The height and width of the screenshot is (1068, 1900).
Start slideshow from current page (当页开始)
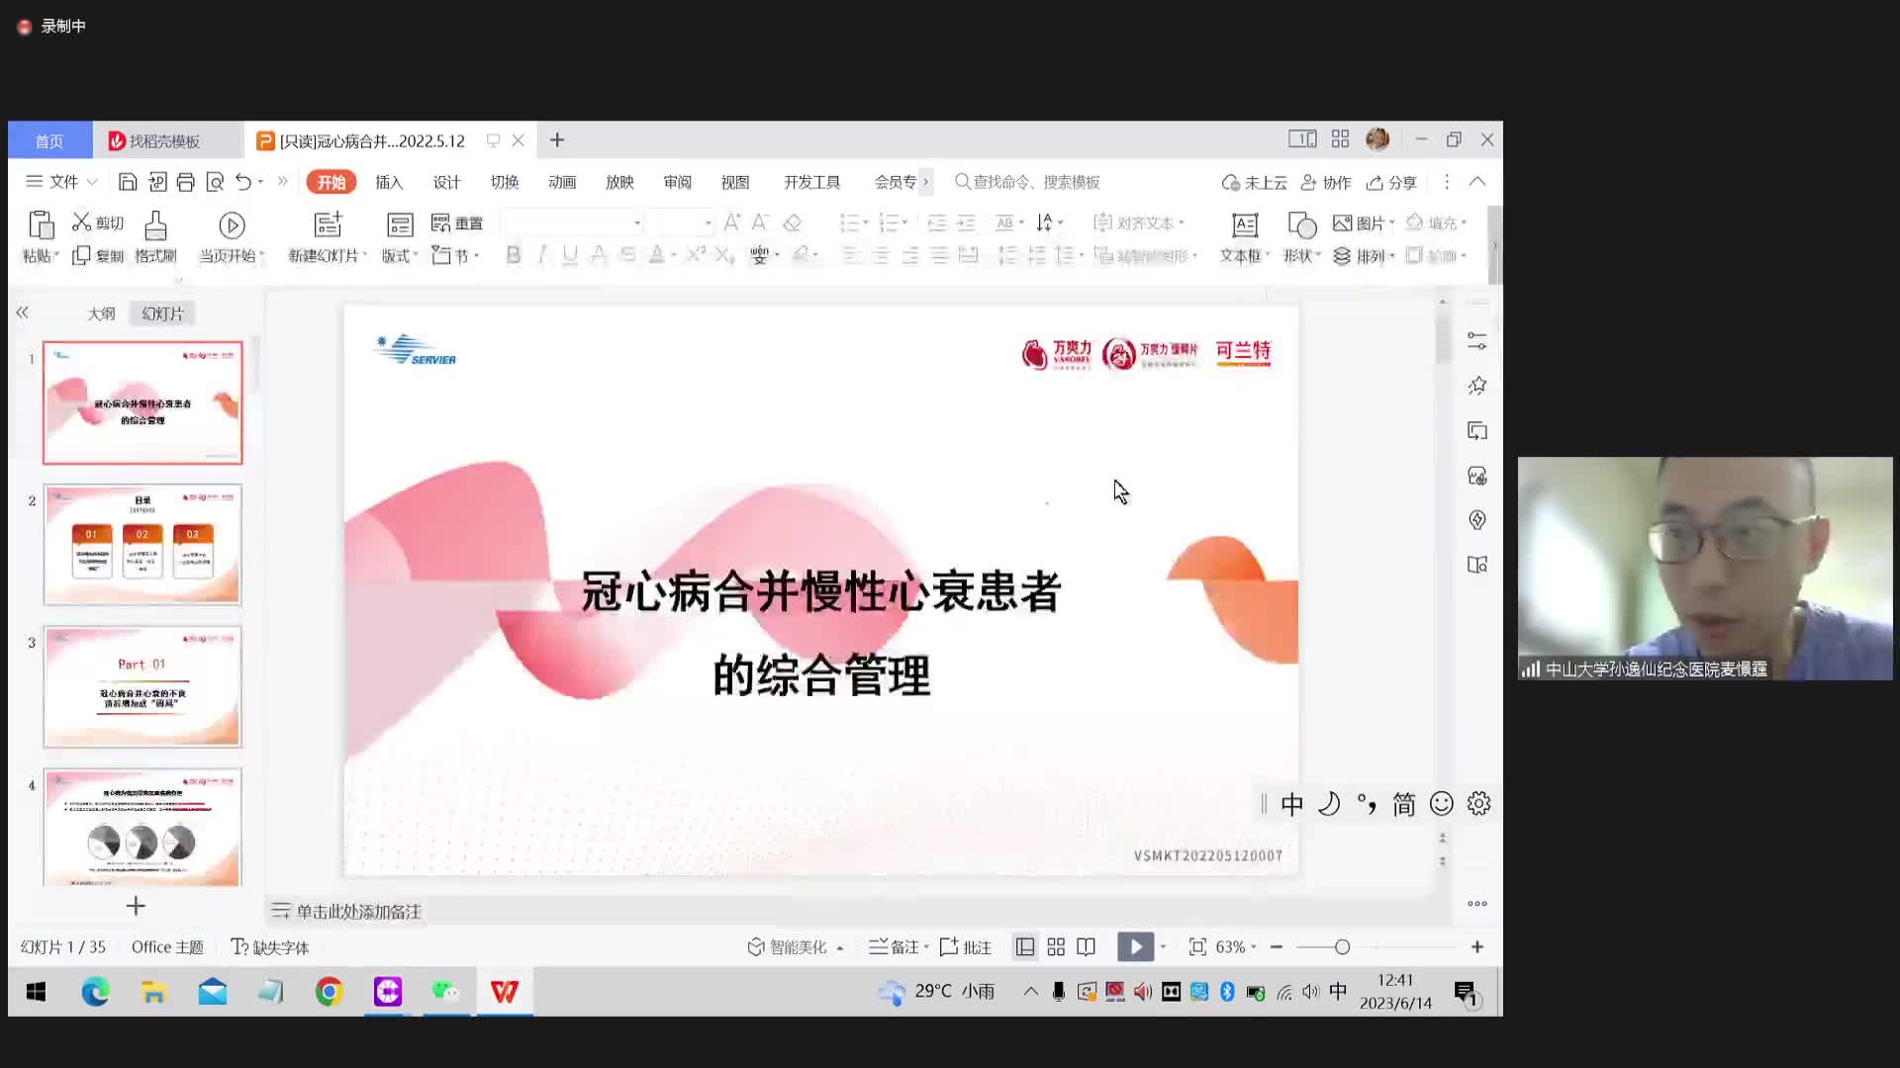(232, 225)
